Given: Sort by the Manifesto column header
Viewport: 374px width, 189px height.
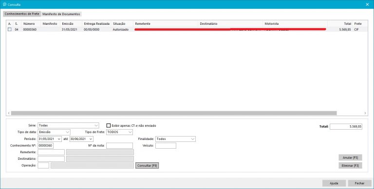Looking at the screenshot, I should [x=50, y=24].
